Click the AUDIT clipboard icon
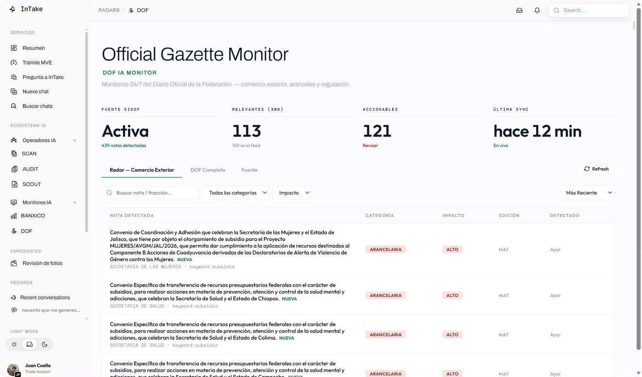The height and width of the screenshot is (377, 642). click(14, 169)
